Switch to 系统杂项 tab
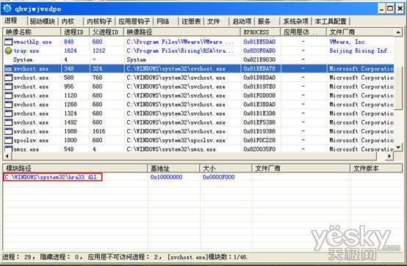 click(295, 21)
